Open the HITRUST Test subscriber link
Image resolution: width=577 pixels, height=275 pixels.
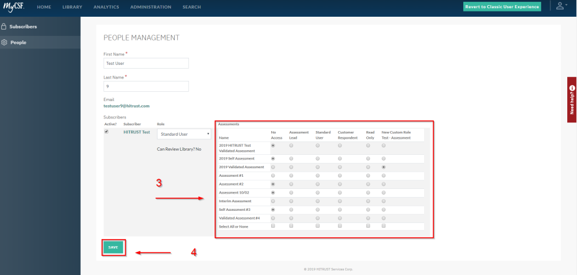coord(137,132)
